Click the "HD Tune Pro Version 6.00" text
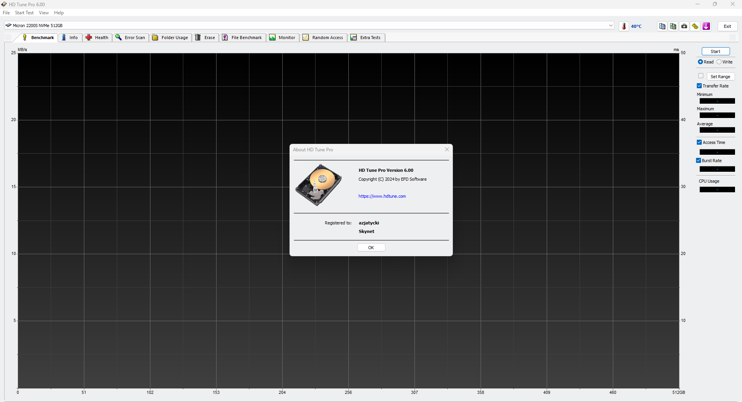742x402 pixels. tap(386, 170)
